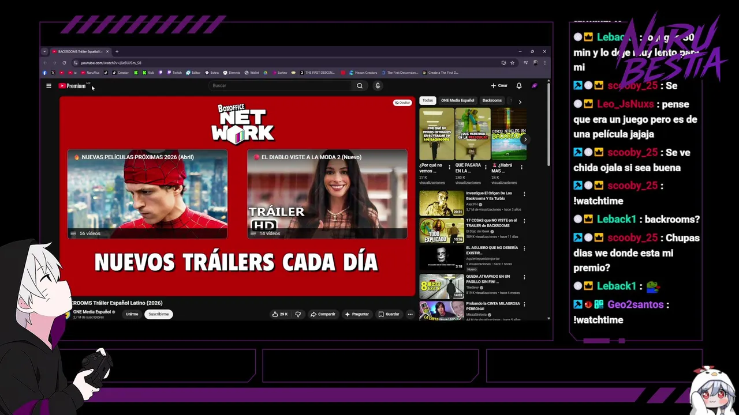This screenshot has width=739, height=415.
Task: Open the NaruPlus bookmark
Action: (90, 73)
